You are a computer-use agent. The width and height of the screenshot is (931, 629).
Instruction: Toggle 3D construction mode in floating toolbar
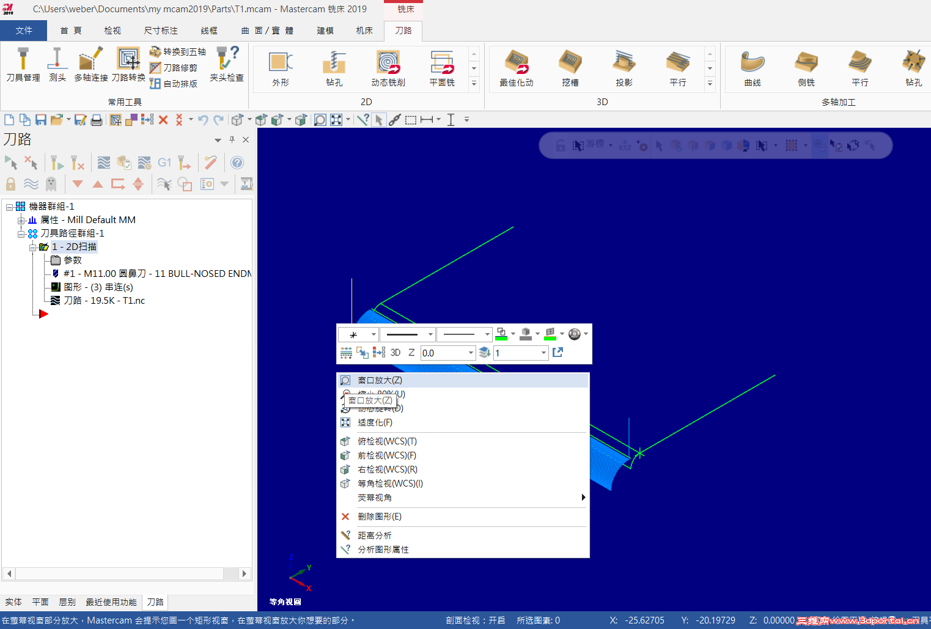tap(396, 353)
